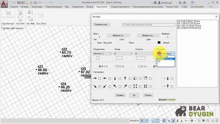Click the black Цвет color swatch

tap(159, 42)
